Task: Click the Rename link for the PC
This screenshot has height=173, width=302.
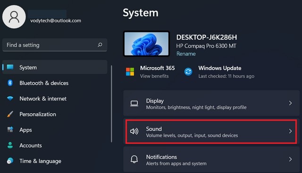Action: tap(186, 54)
